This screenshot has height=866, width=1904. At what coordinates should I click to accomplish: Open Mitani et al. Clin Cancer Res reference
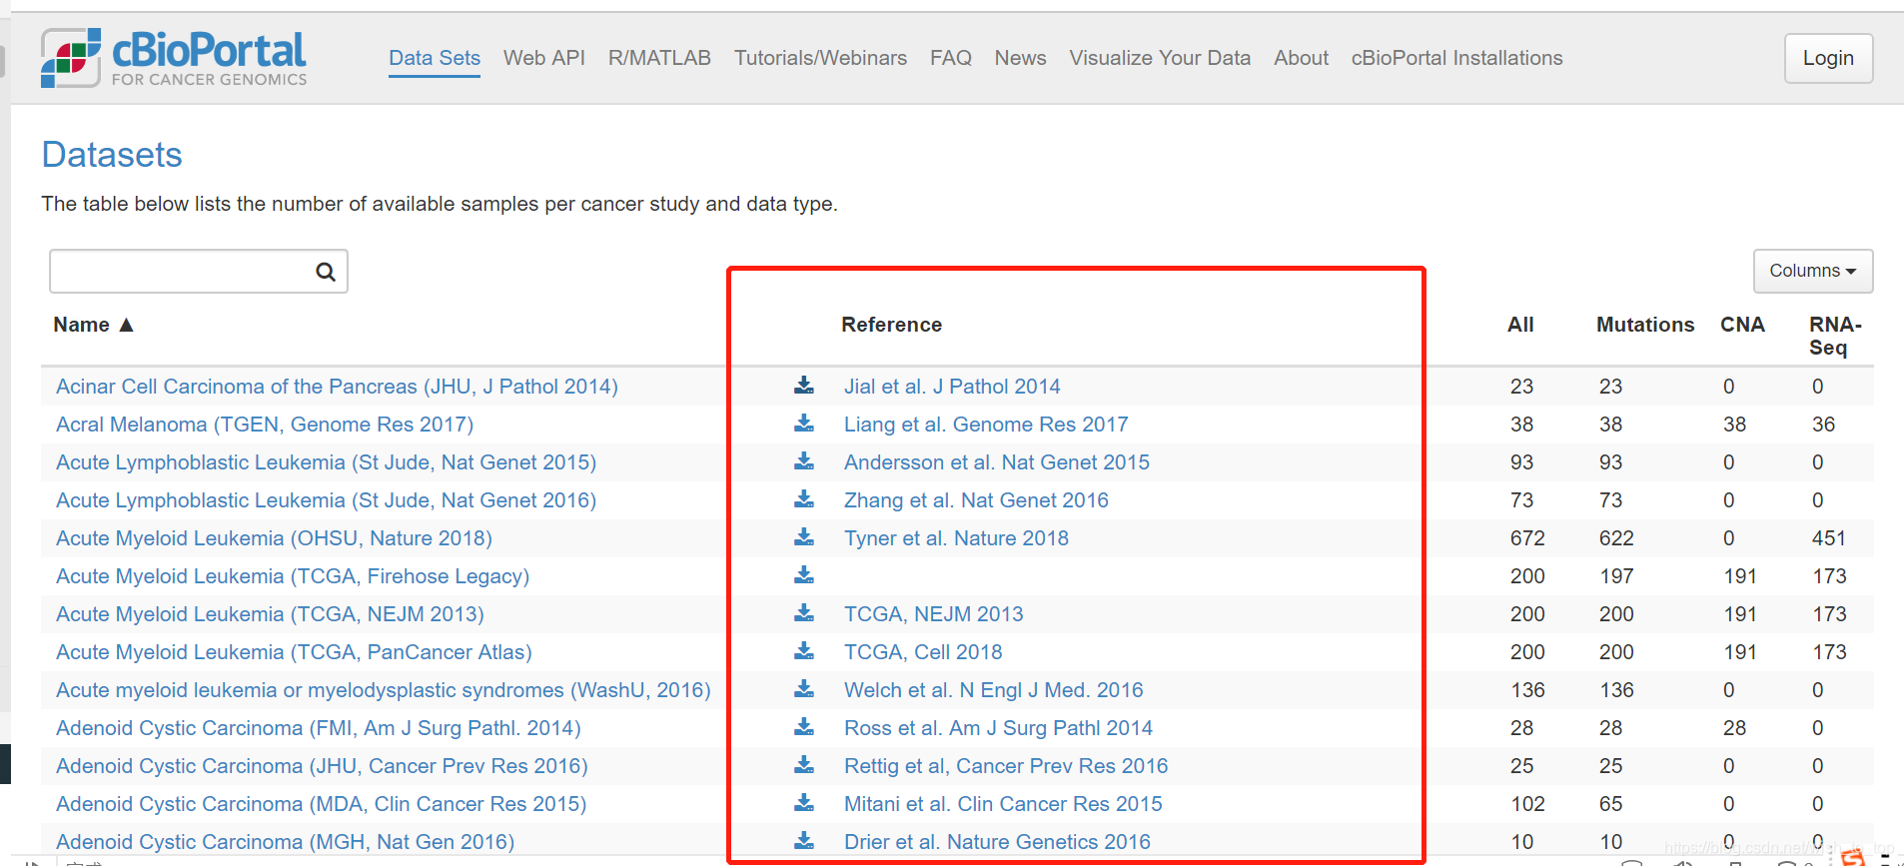pyautogui.click(x=1003, y=804)
